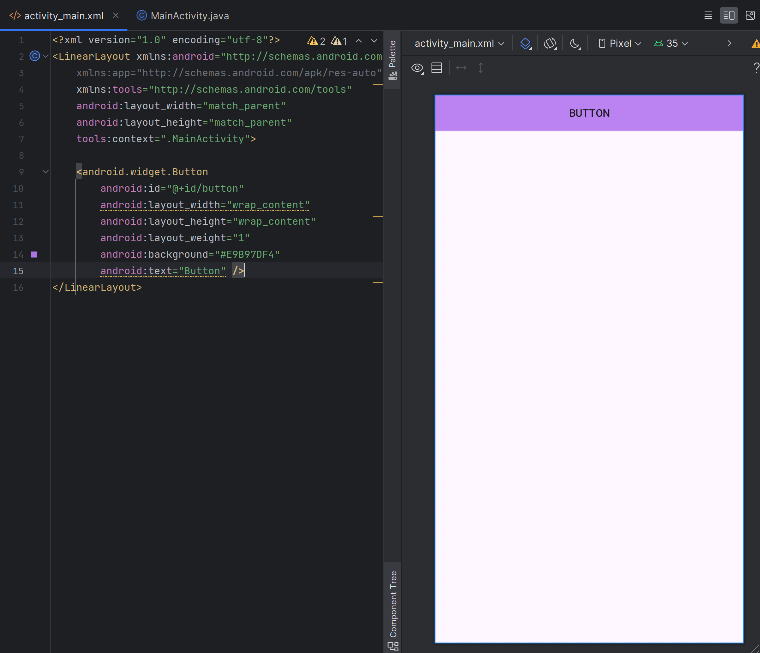Click the android:layout_weight="1" attribute
This screenshot has height=653, width=760.
(x=175, y=238)
